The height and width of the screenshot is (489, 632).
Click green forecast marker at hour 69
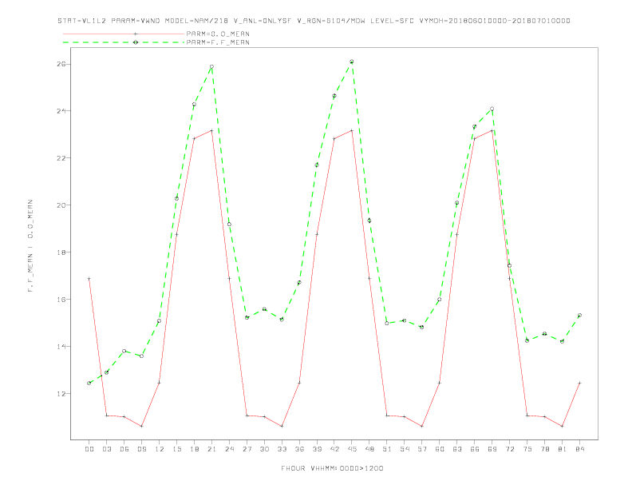pos(492,109)
